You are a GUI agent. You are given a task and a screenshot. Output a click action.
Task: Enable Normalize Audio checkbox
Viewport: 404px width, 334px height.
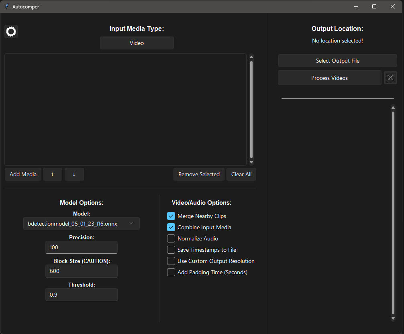171,238
